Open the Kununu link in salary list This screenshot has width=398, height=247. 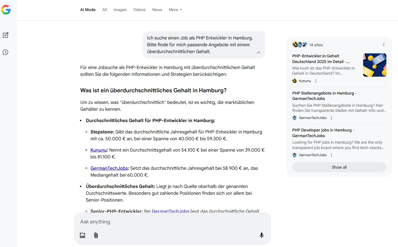point(98,150)
